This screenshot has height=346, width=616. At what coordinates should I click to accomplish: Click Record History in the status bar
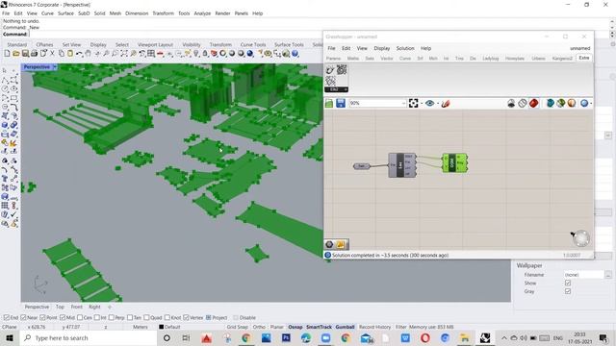tap(374, 327)
